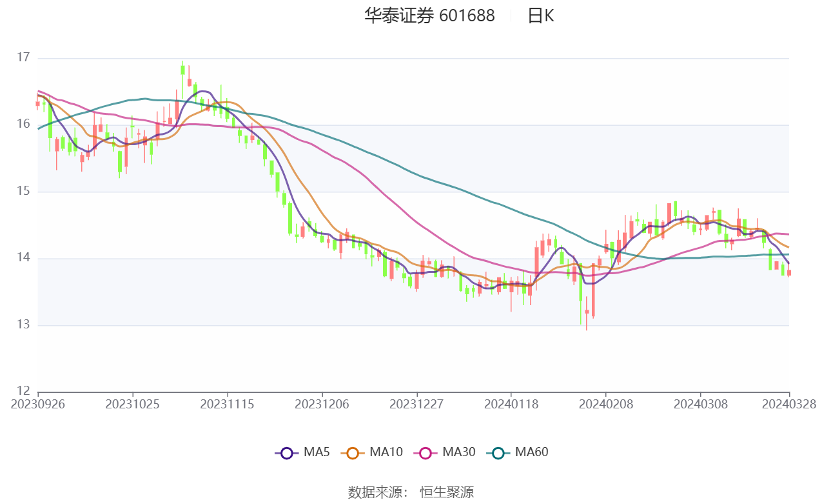The height and width of the screenshot is (500, 822).
Task: Toggle the MA30 legend series
Action: pos(444,452)
